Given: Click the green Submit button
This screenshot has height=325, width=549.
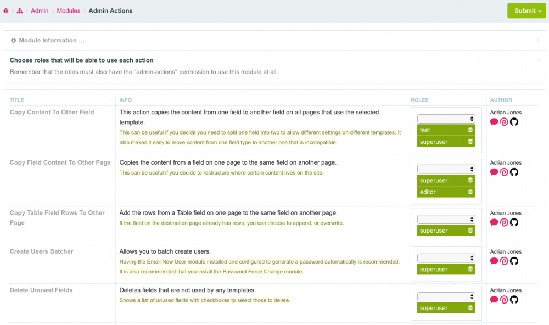Looking at the screenshot, I should pyautogui.click(x=526, y=10).
